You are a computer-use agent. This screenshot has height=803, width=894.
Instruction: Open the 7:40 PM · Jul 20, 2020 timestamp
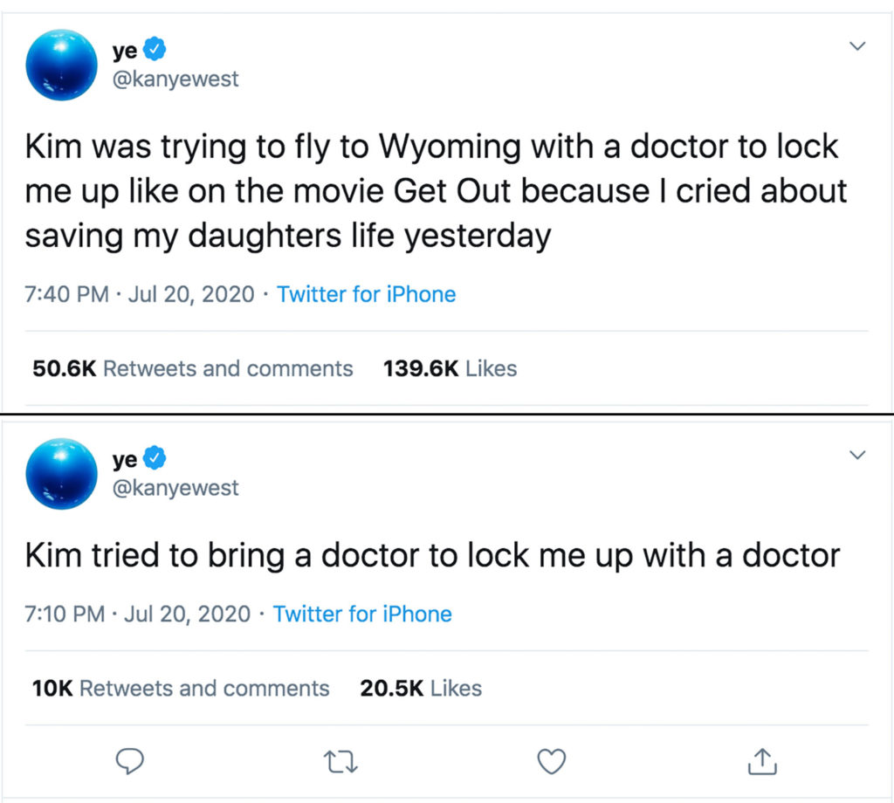coord(140,294)
